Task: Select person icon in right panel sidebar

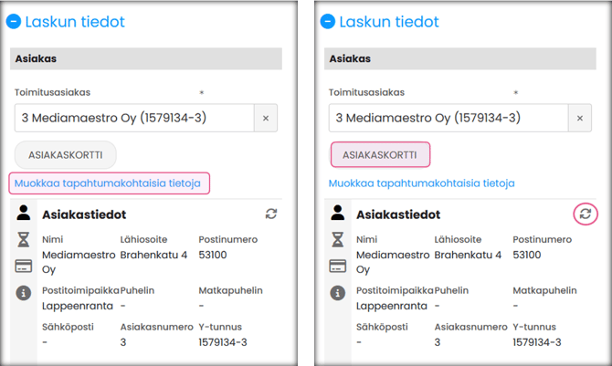Action: (x=338, y=214)
